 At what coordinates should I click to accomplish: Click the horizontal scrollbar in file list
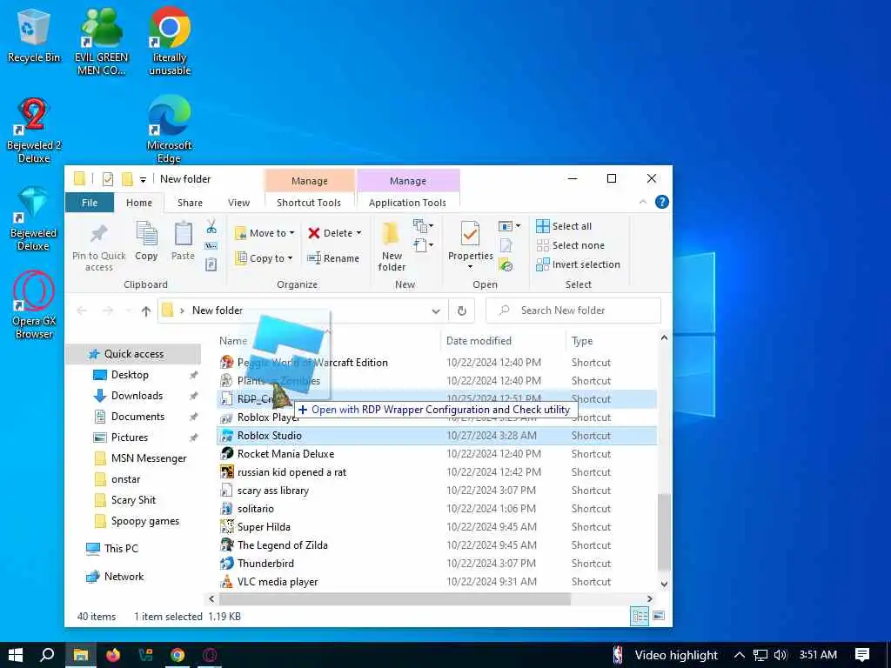tap(394, 598)
